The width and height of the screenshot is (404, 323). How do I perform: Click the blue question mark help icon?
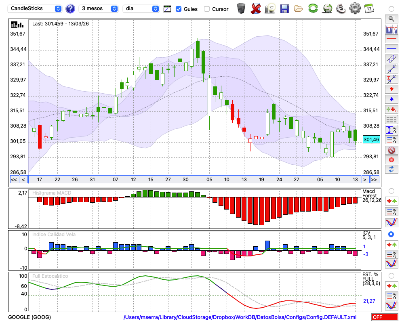point(70,8)
